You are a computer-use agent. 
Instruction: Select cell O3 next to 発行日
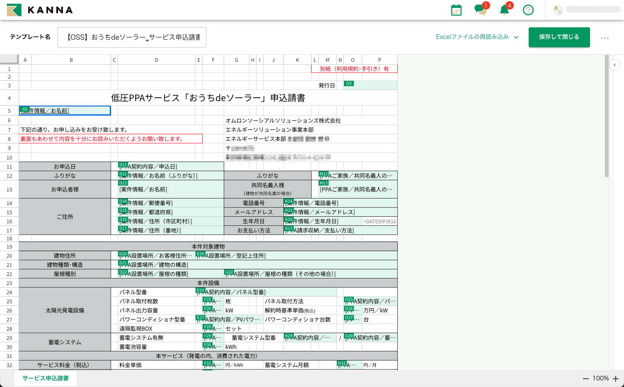[x=370, y=85]
